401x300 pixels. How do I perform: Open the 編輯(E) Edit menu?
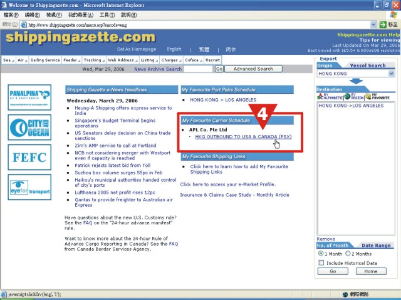32,15
